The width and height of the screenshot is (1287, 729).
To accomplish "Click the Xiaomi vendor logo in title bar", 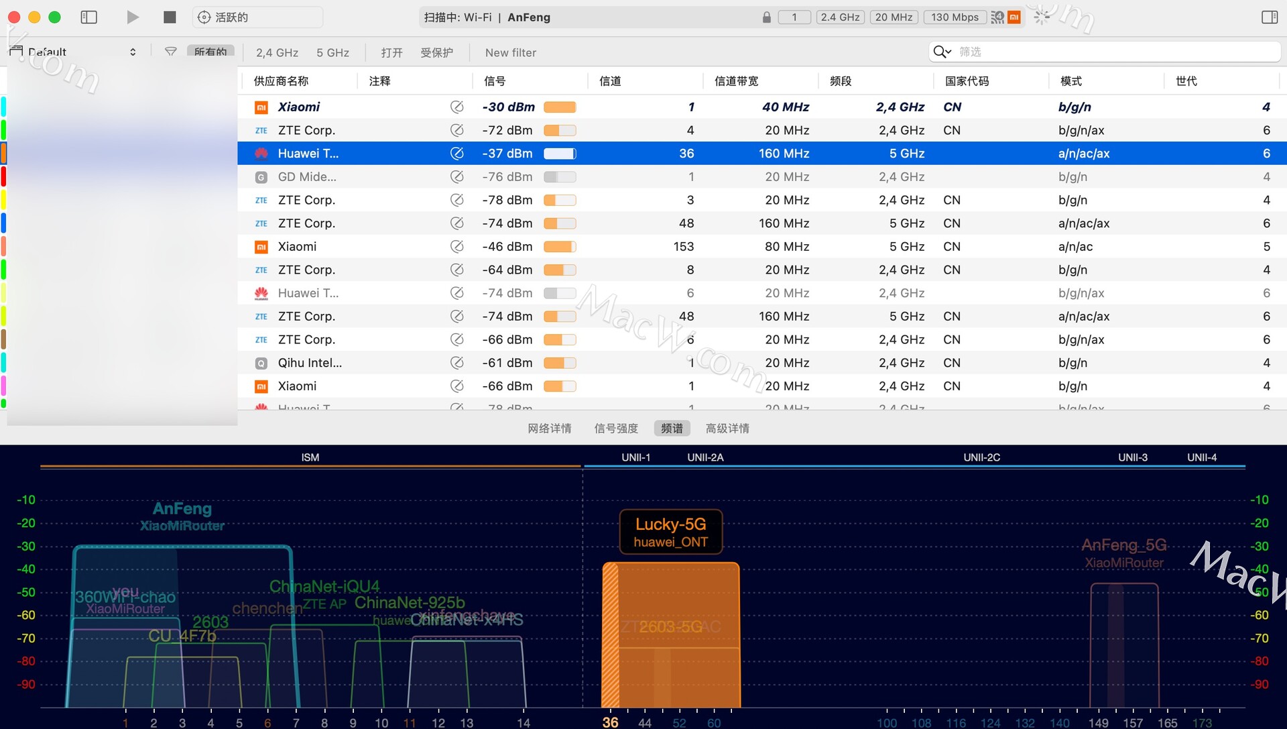I will point(1014,17).
